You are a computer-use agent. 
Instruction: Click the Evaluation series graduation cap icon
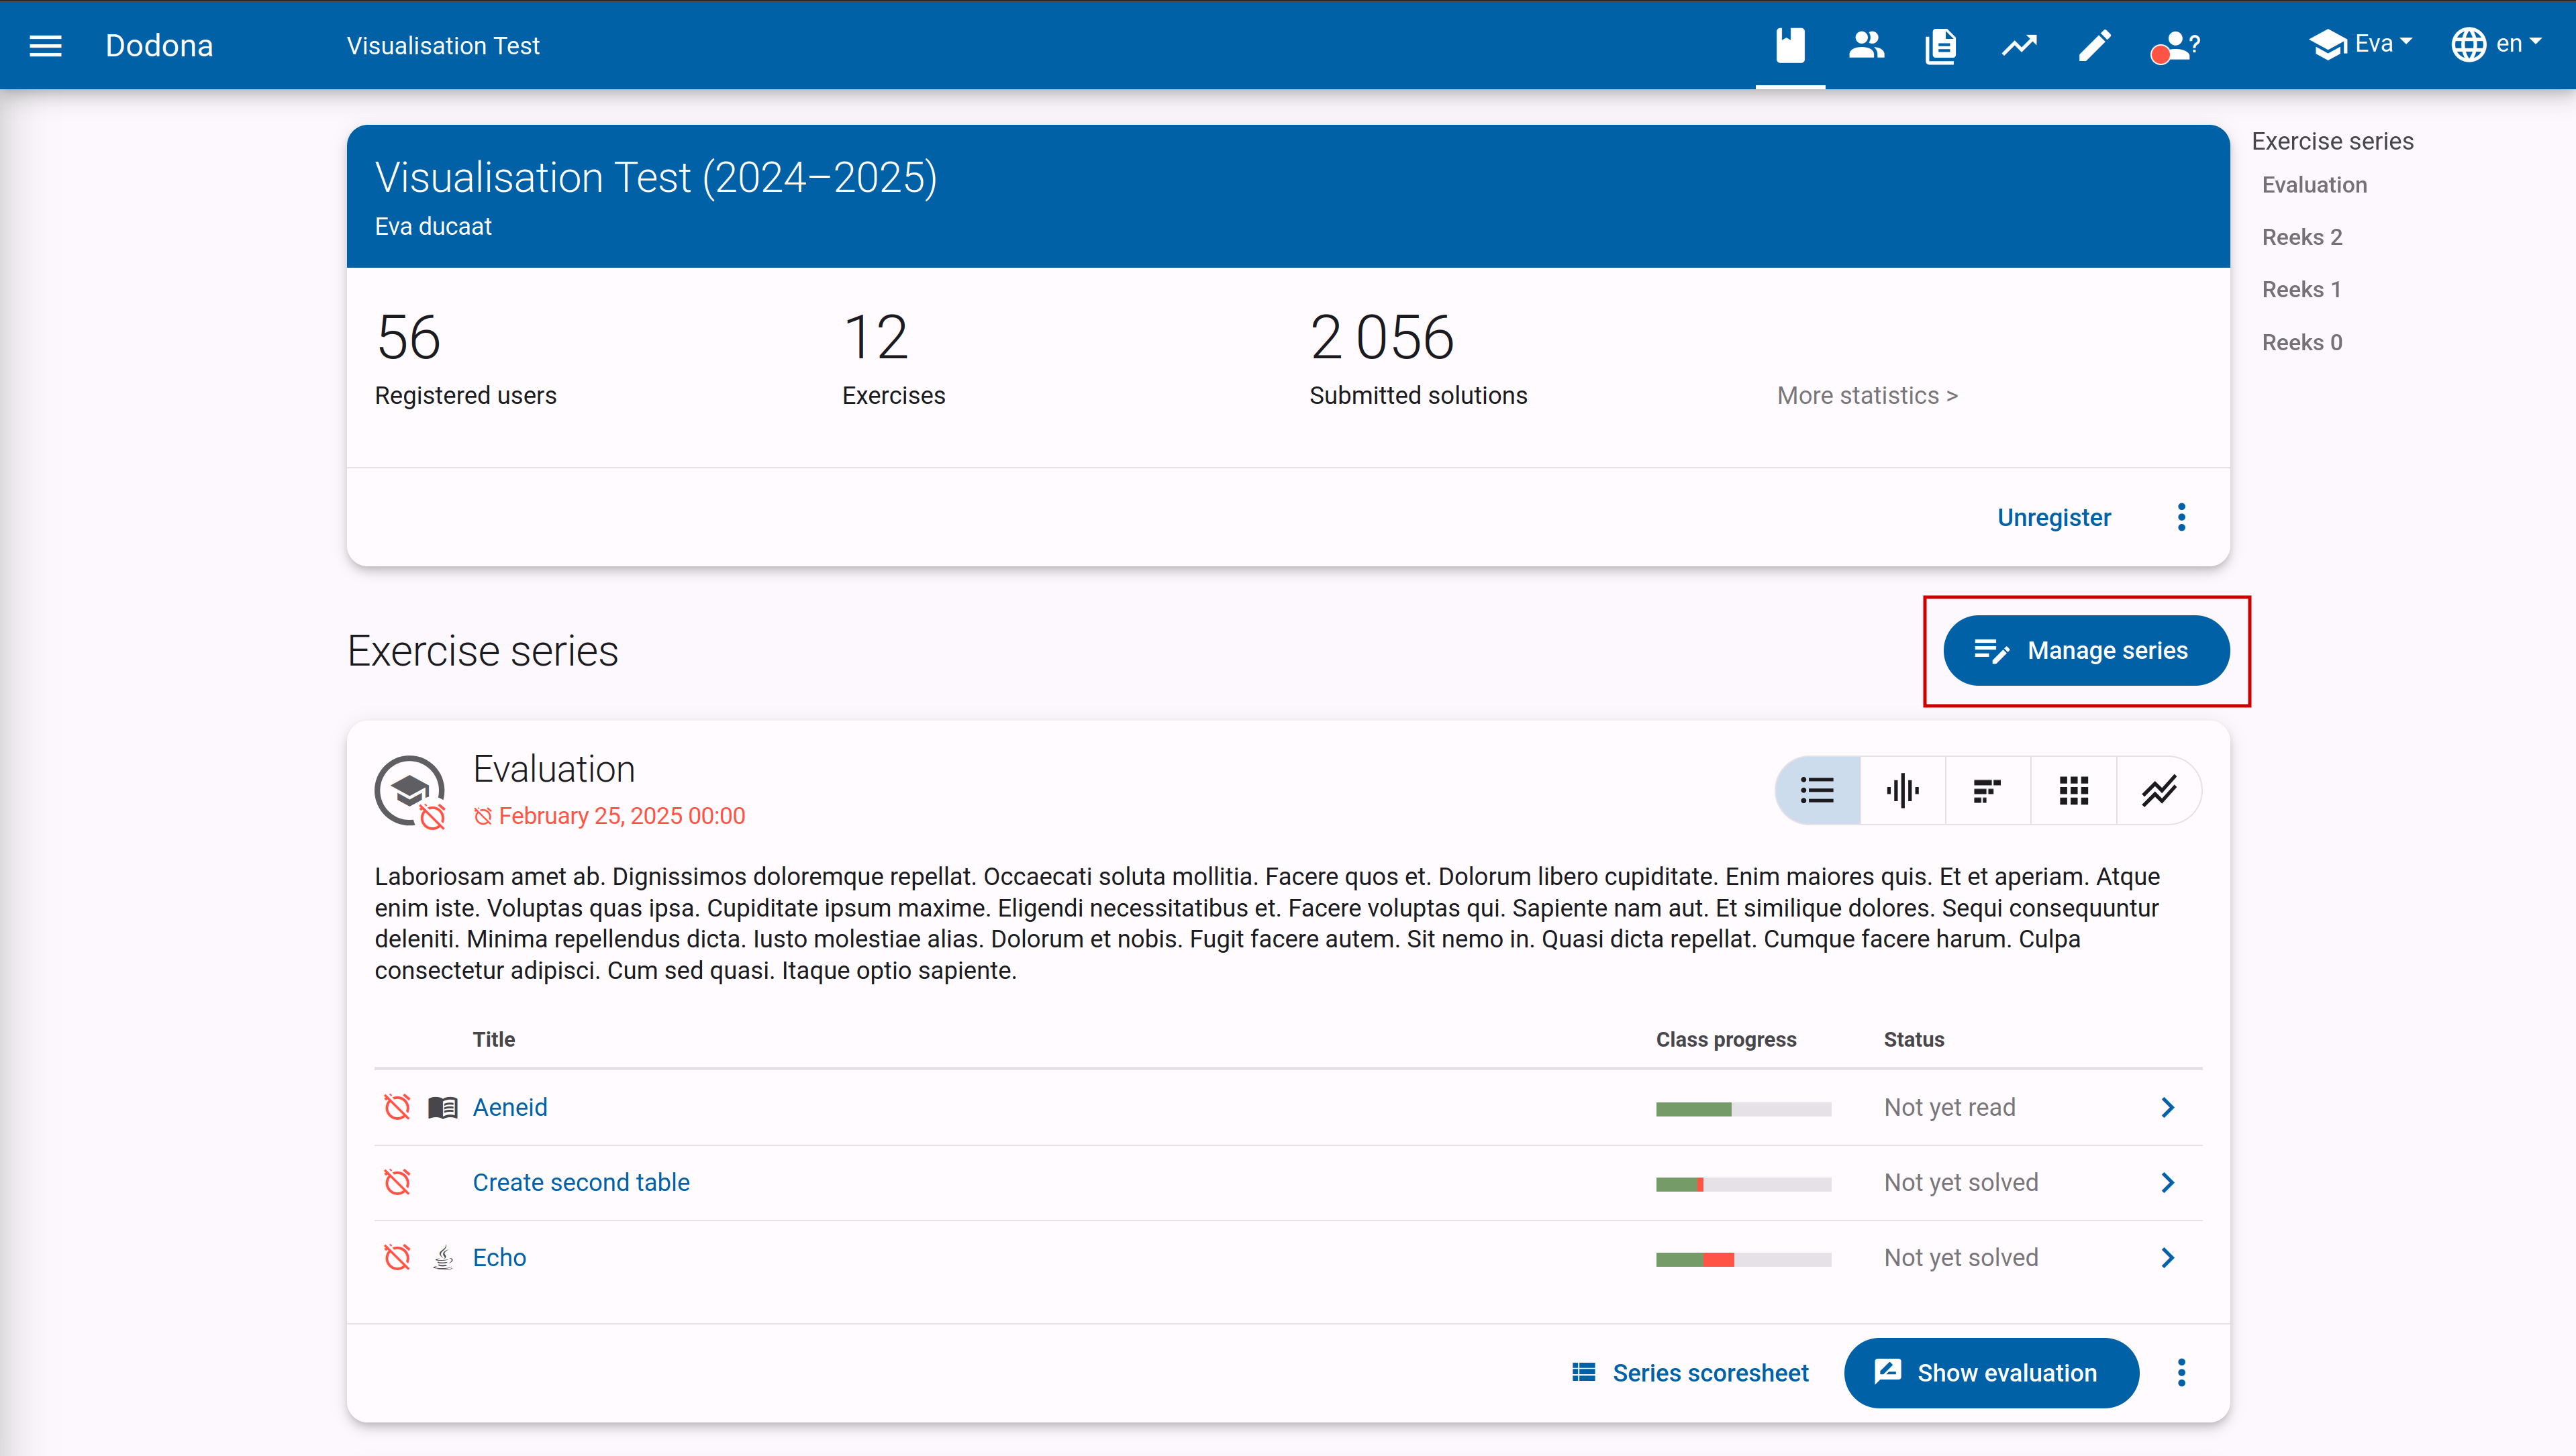click(410, 790)
